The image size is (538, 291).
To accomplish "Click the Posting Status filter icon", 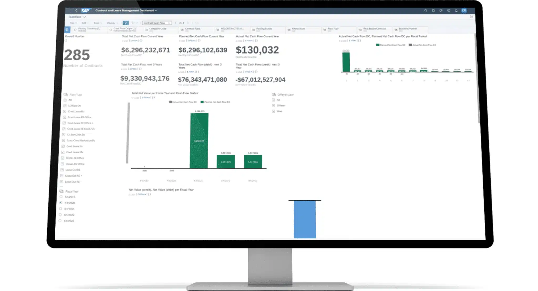I will 253,30.
